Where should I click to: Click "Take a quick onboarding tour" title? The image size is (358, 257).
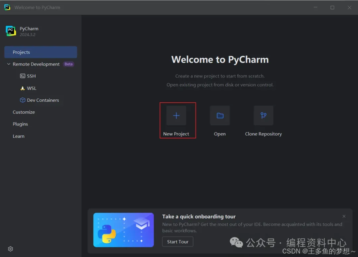[x=199, y=216]
